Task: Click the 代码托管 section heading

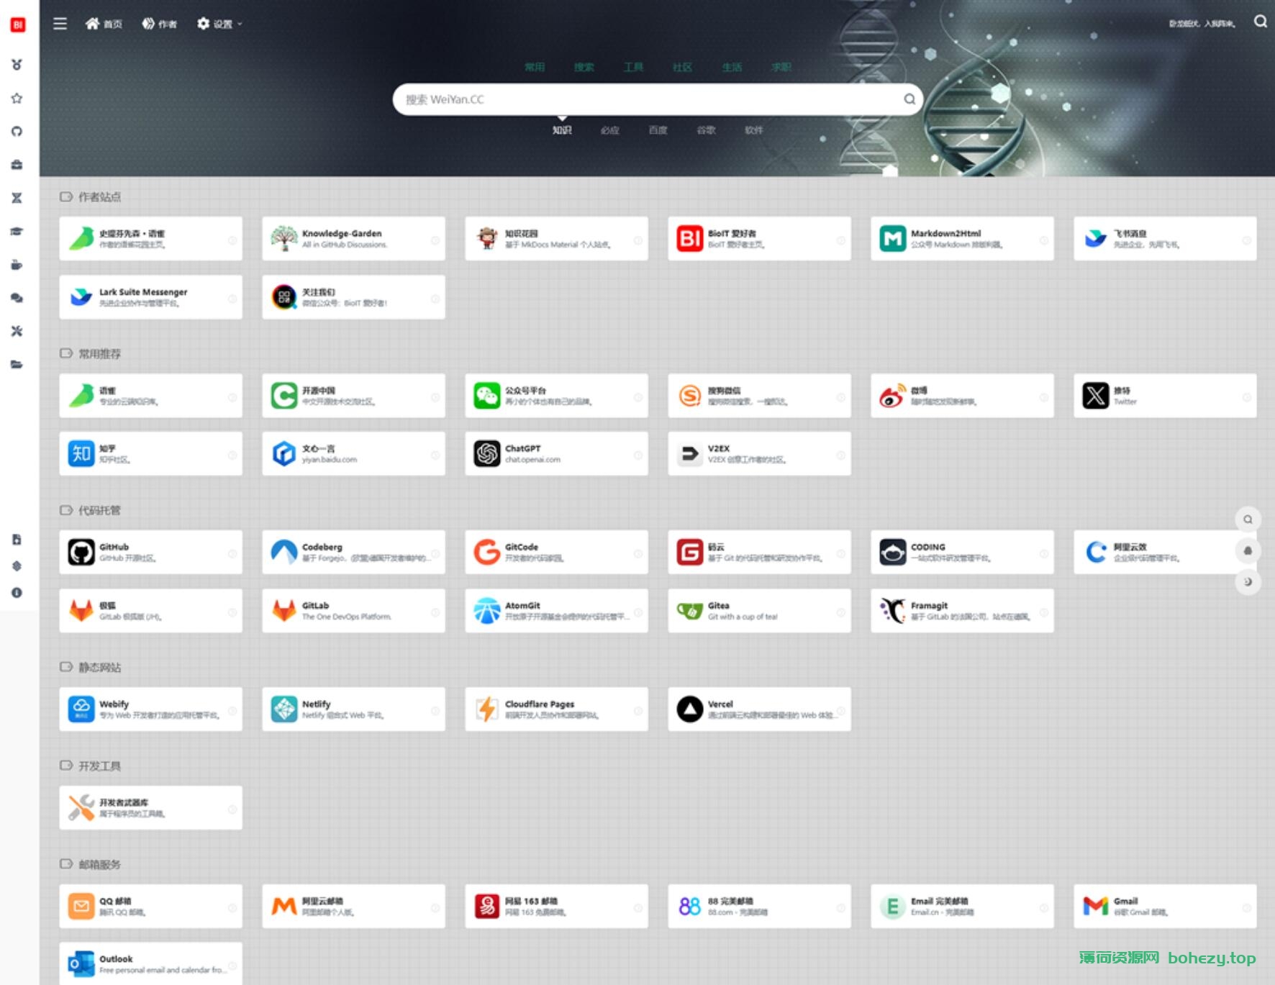Action: [x=99, y=511]
